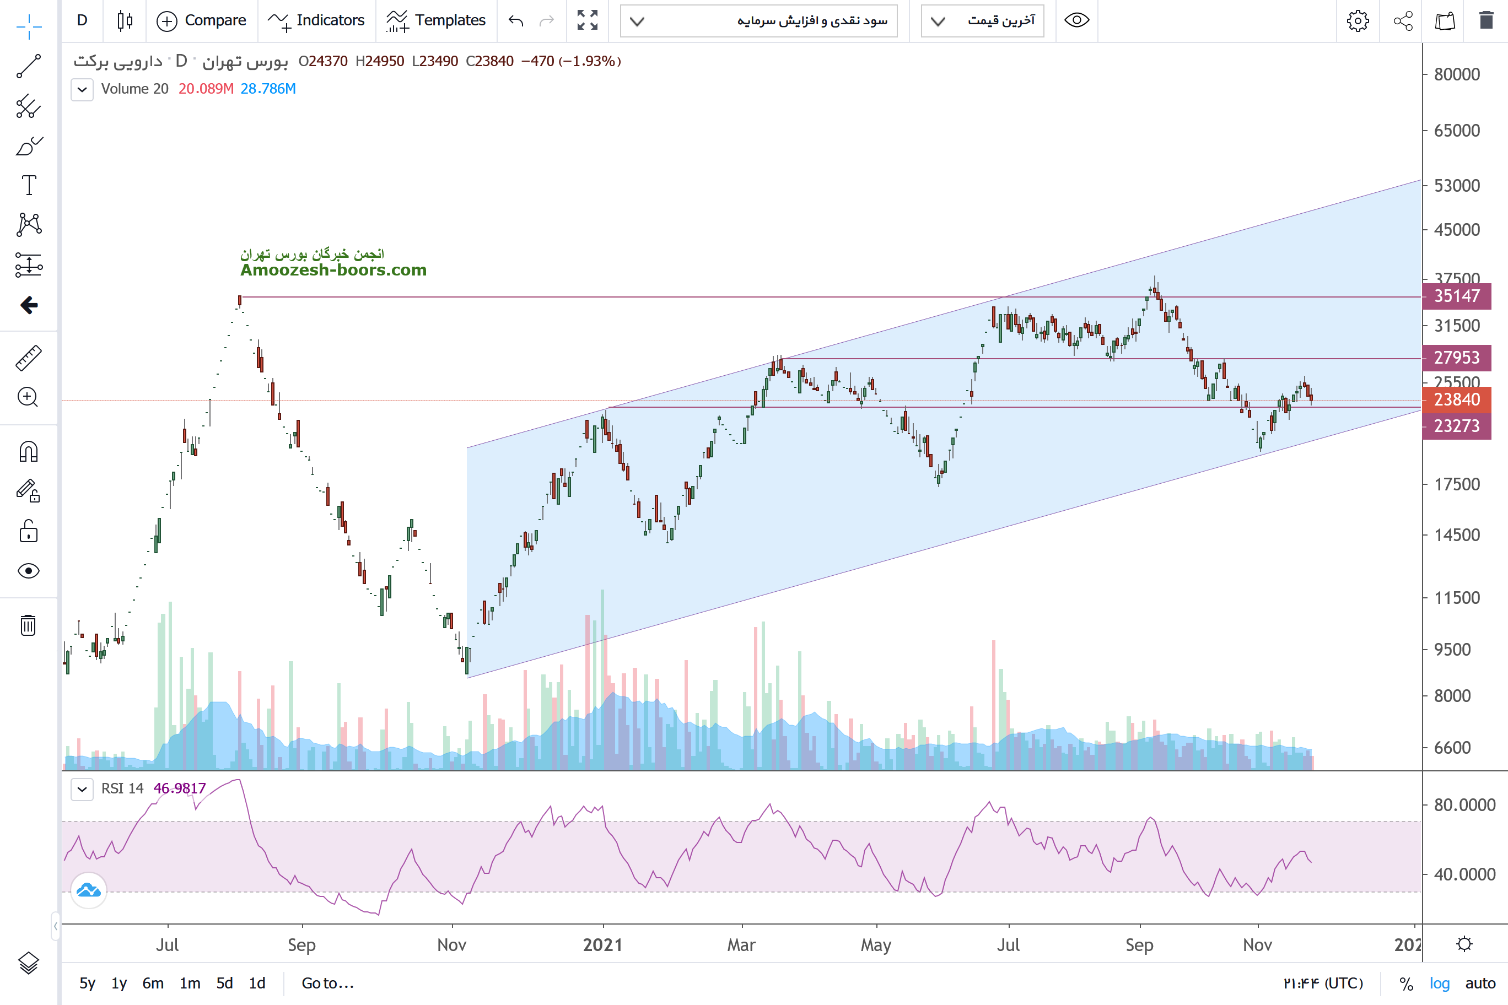
Task: Open the Indicators menu
Action: tap(316, 20)
